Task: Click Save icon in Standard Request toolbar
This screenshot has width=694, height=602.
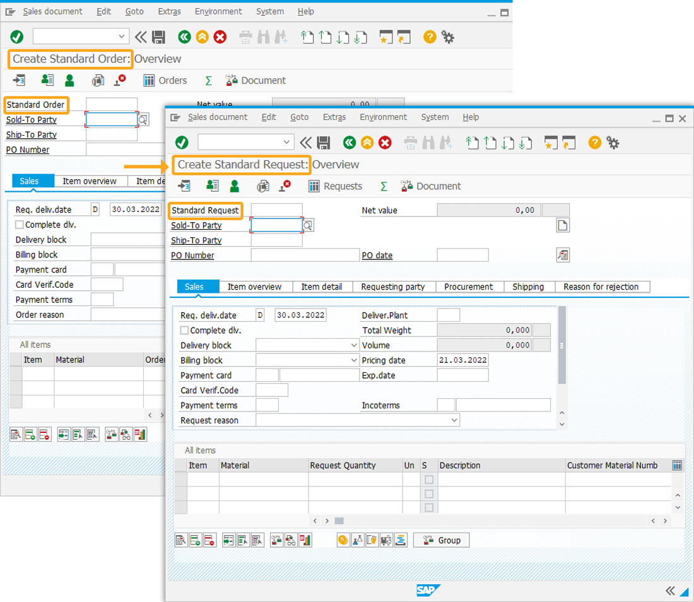Action: pos(324,143)
